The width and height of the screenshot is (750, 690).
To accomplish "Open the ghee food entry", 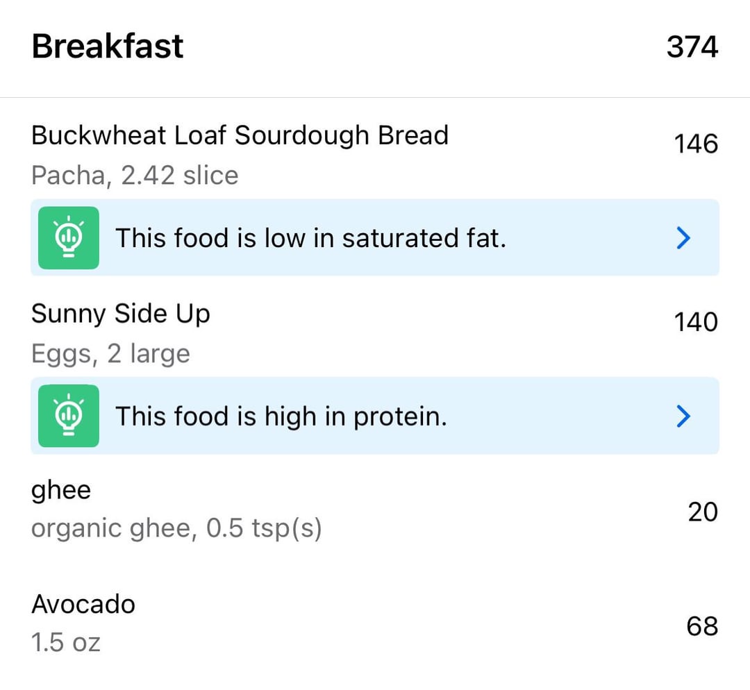I will click(375, 510).
